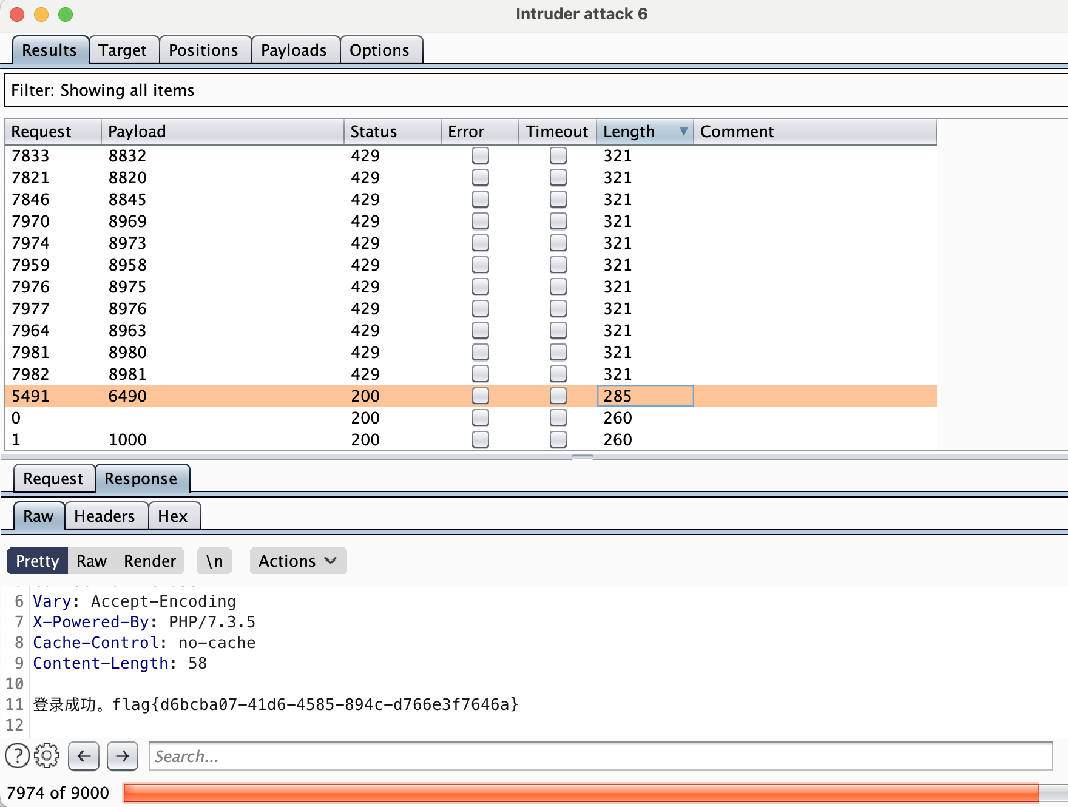Click the yellow minimize window button
Screen dimensions: 1068x807
[x=41, y=15]
